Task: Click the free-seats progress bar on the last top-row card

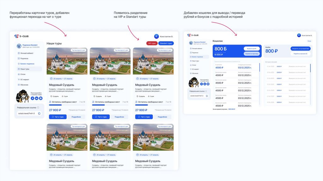Action: click(153, 105)
